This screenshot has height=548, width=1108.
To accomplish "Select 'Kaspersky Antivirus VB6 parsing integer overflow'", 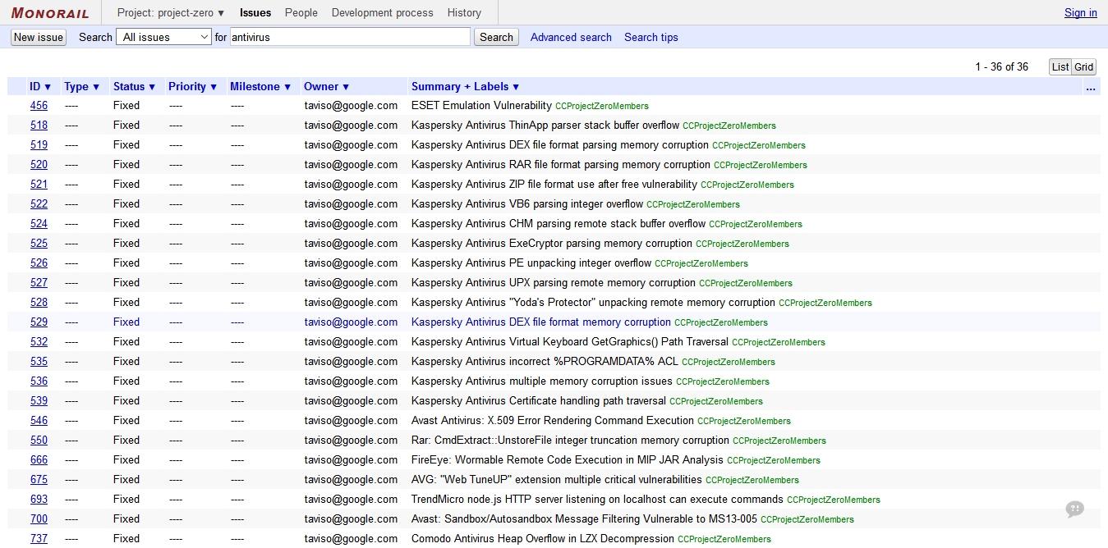I will tap(527, 204).
